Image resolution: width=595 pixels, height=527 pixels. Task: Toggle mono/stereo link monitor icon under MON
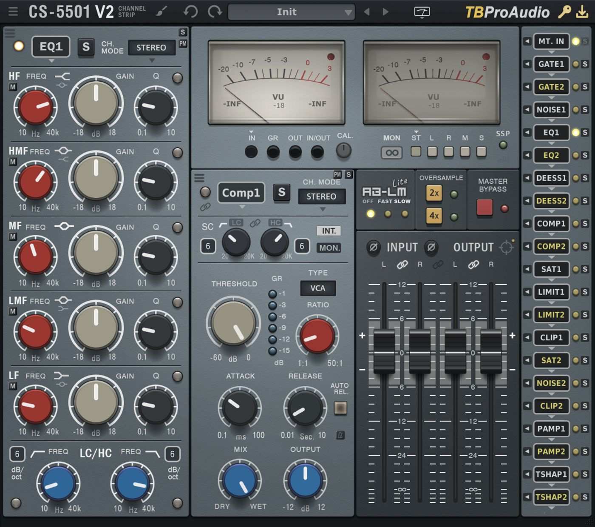pyautogui.click(x=391, y=152)
